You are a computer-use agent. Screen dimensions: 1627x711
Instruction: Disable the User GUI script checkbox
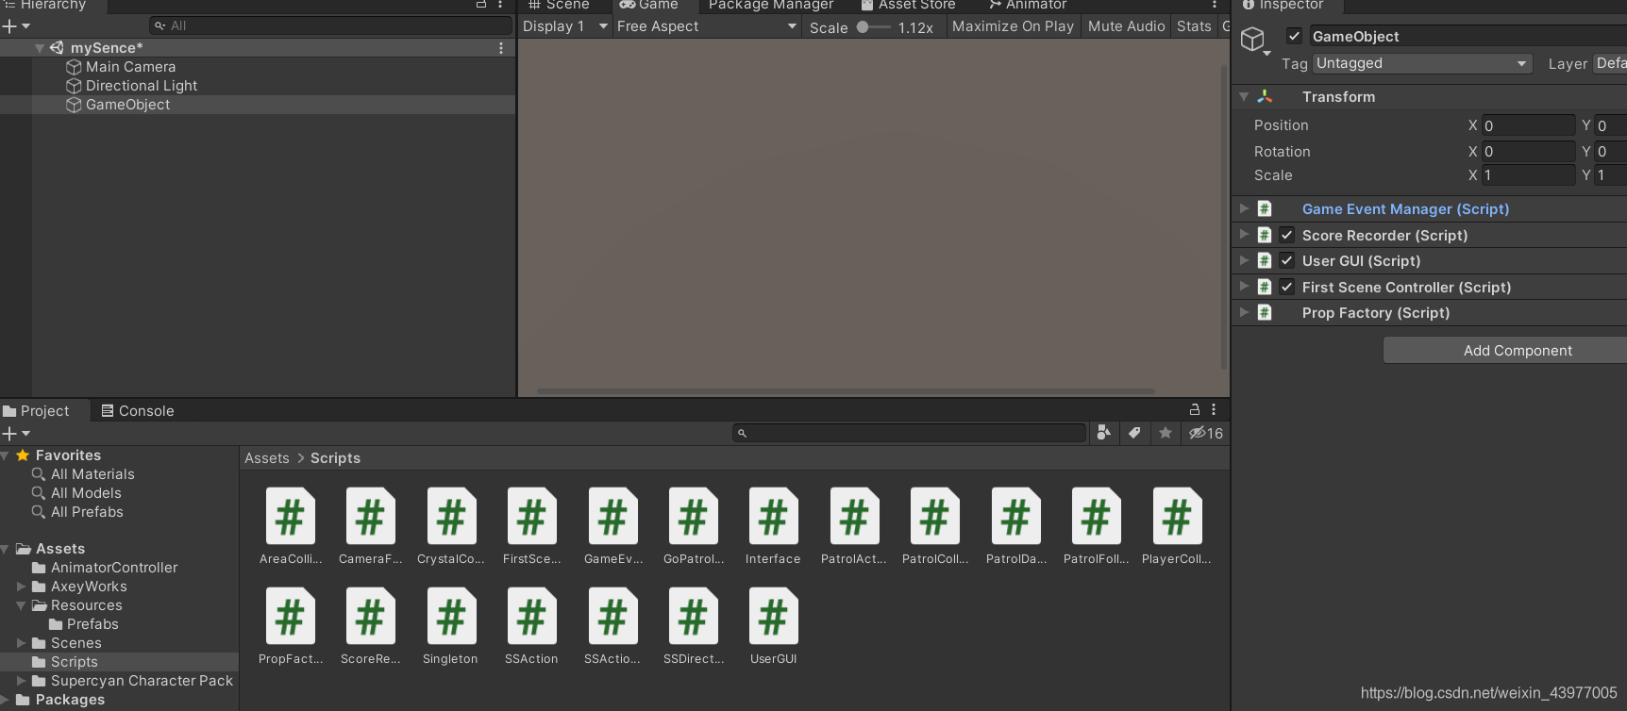tap(1287, 260)
